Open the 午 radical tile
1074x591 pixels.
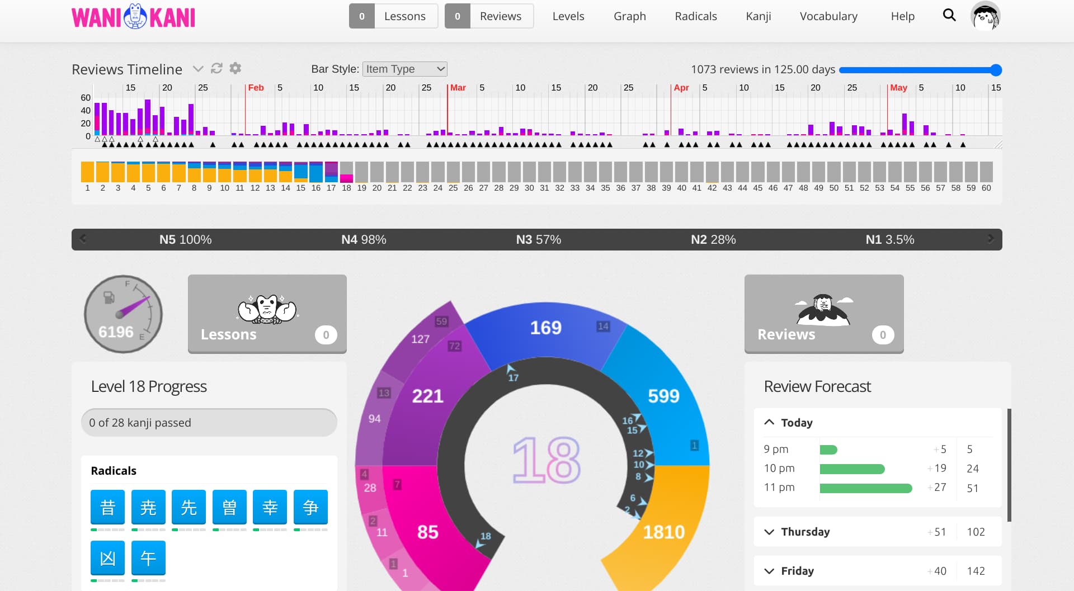pyautogui.click(x=148, y=557)
